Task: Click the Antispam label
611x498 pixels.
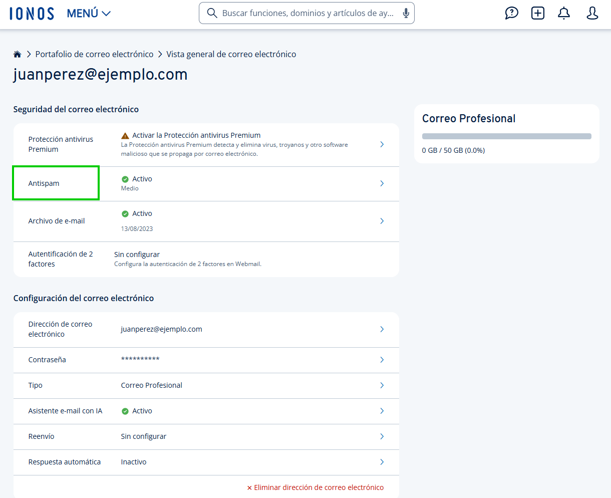Action: pos(44,183)
